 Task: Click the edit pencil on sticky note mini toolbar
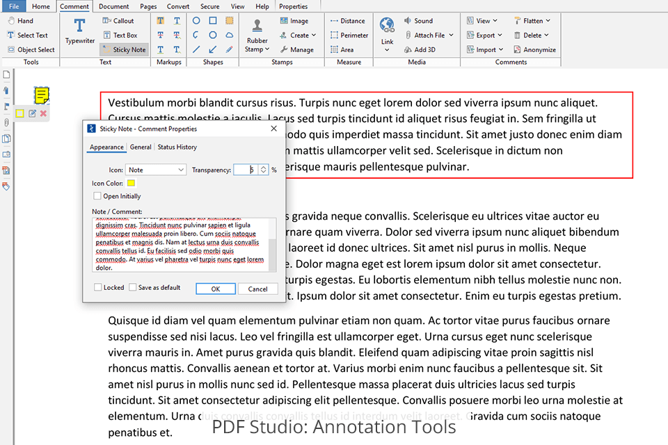click(32, 113)
